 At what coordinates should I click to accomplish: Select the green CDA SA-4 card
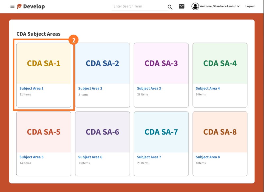[x=220, y=63]
